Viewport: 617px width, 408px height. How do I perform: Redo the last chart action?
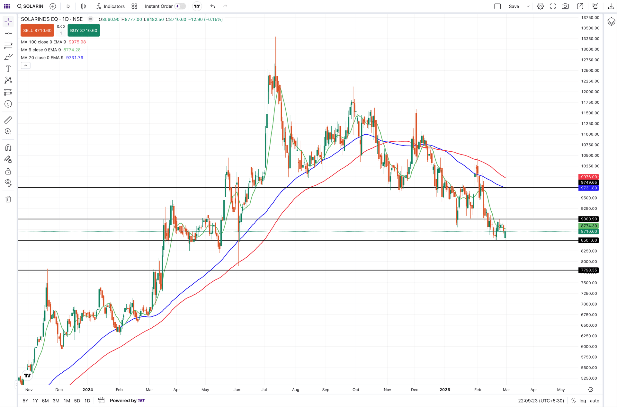click(225, 6)
